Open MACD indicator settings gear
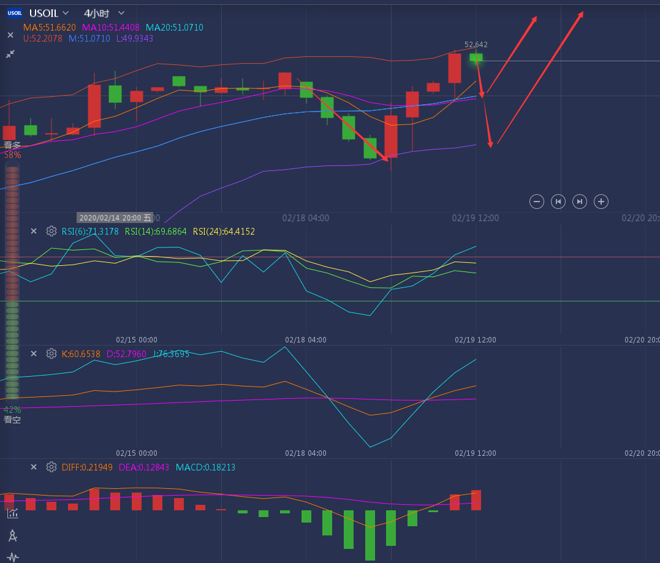The image size is (660, 563). point(51,467)
